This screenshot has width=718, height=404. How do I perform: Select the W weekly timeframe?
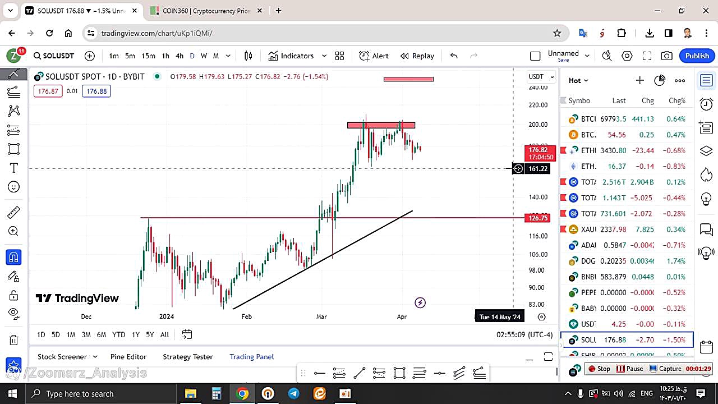pos(204,56)
